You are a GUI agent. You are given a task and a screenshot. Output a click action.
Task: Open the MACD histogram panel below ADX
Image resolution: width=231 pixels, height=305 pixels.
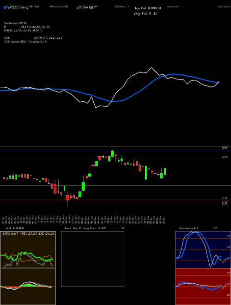(28, 287)
